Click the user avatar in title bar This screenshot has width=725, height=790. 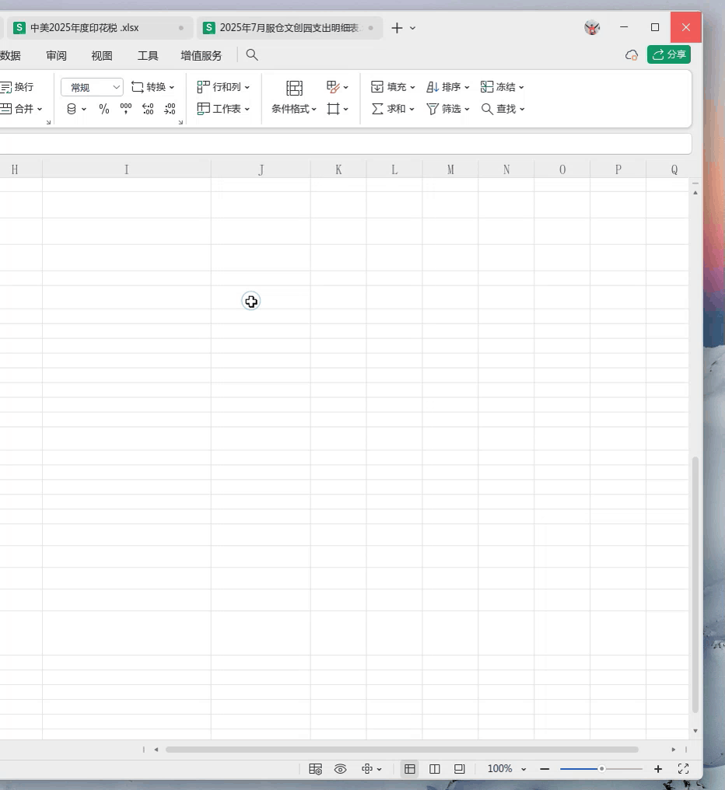(x=592, y=28)
